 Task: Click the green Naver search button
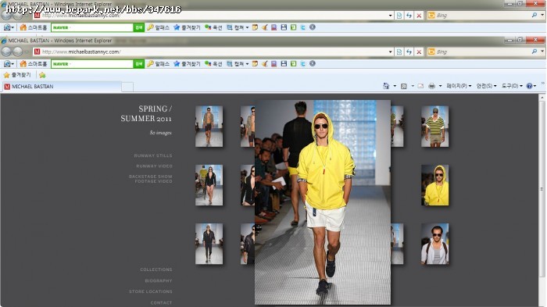[139, 64]
